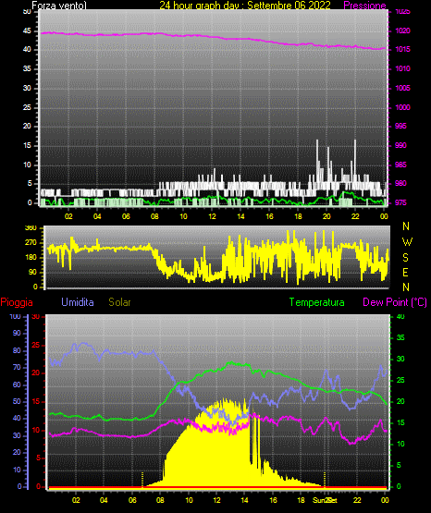Click the 24 hour graph day title
The width and height of the screenshot is (431, 513).
click(245, 6)
